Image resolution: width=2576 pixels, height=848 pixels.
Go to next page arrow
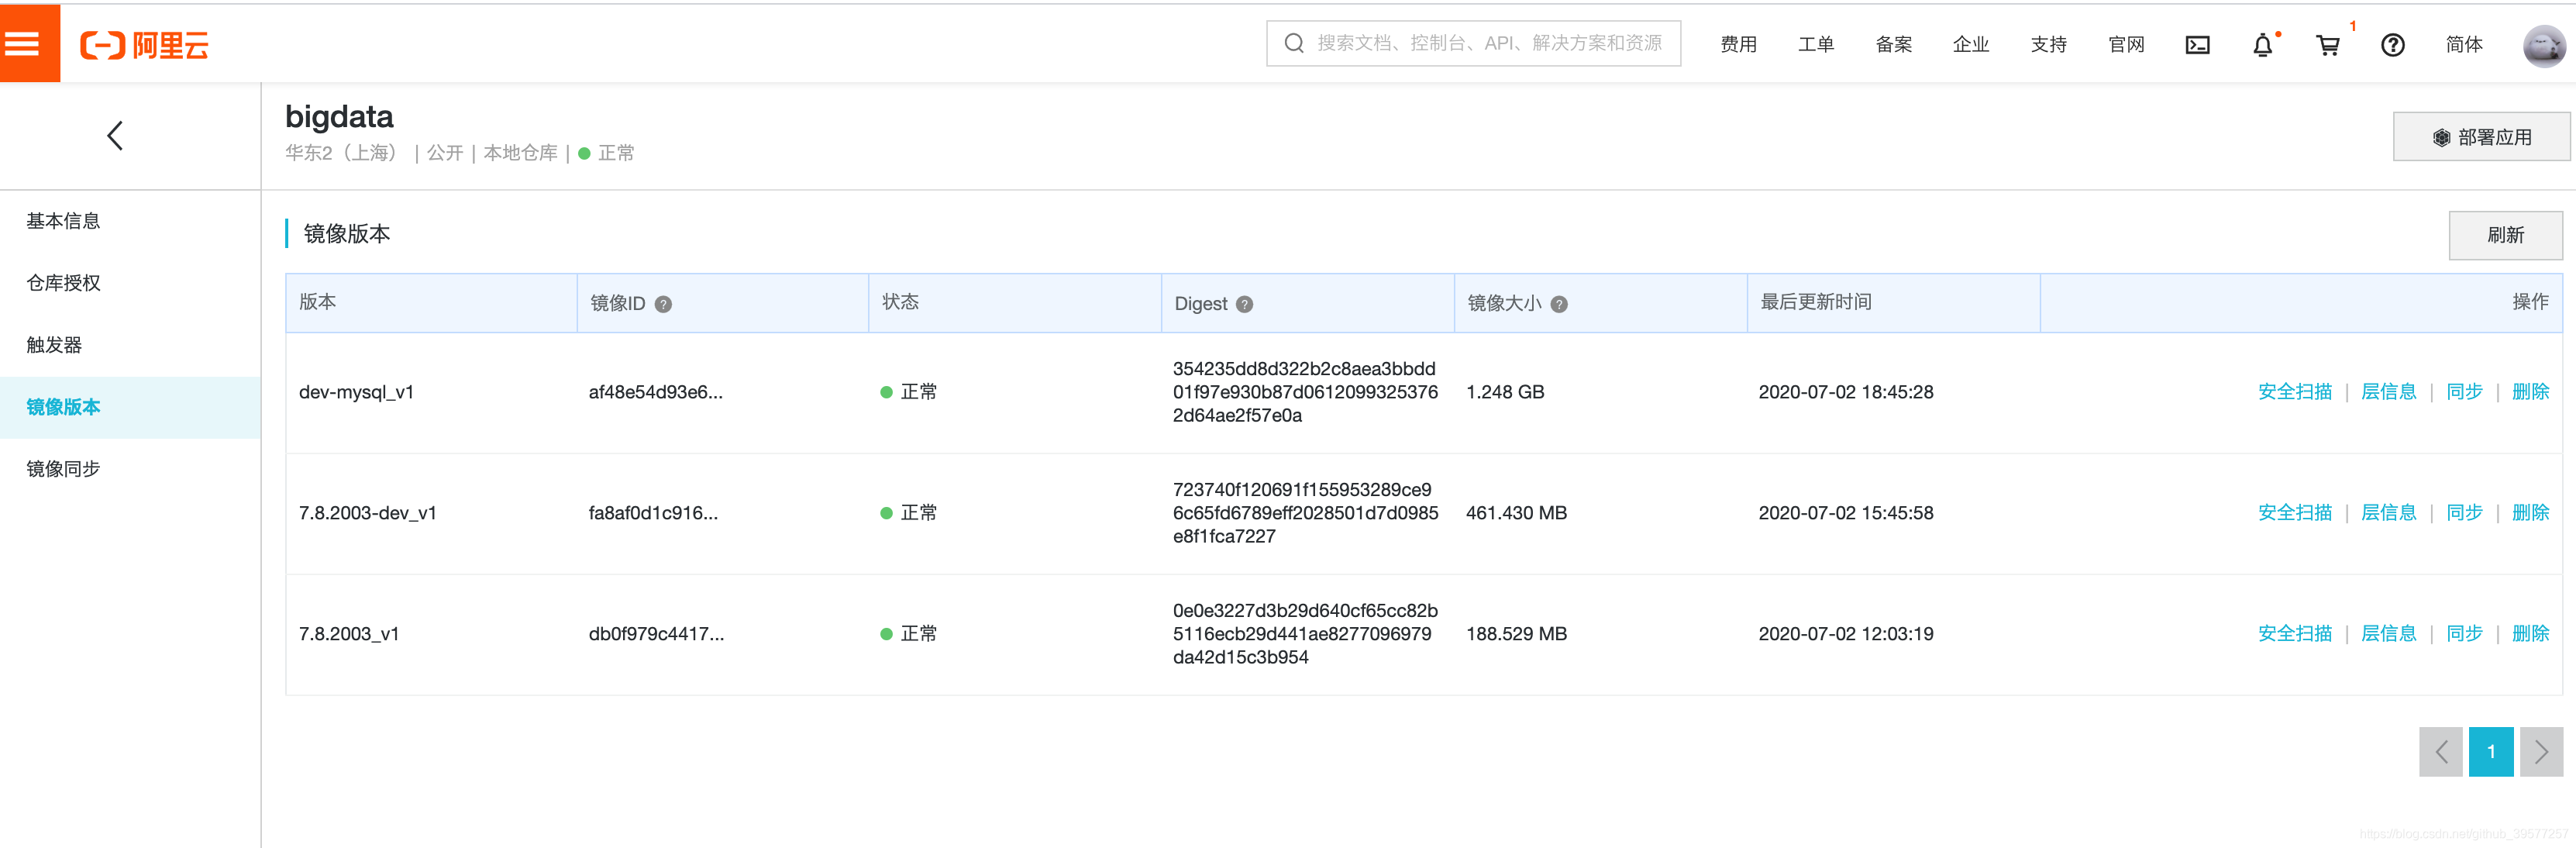2541,752
